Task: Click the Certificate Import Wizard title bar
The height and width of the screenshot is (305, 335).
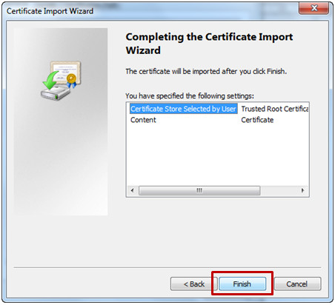Action: point(148,11)
